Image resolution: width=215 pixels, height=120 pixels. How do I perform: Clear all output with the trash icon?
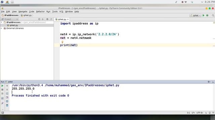tap(7, 105)
